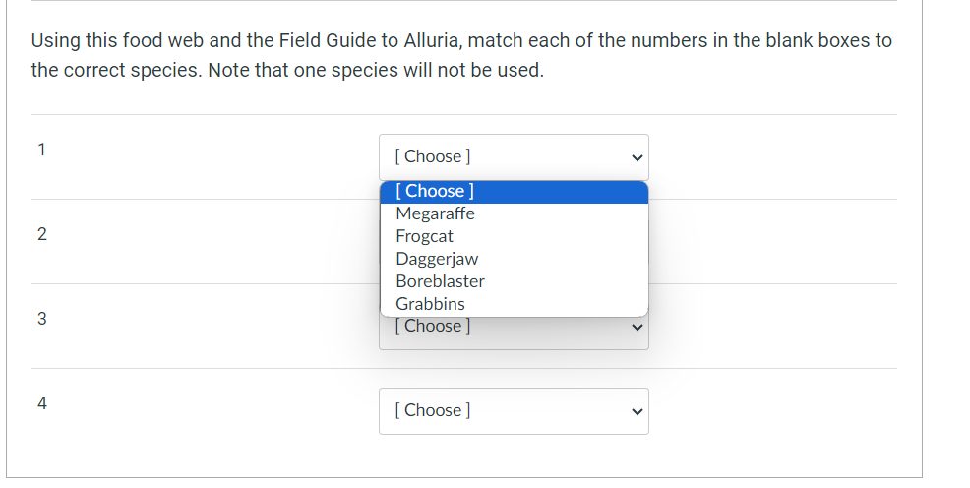This screenshot has width=970, height=488.
Task: Choose the Frogcat option
Action: pyautogui.click(x=424, y=236)
